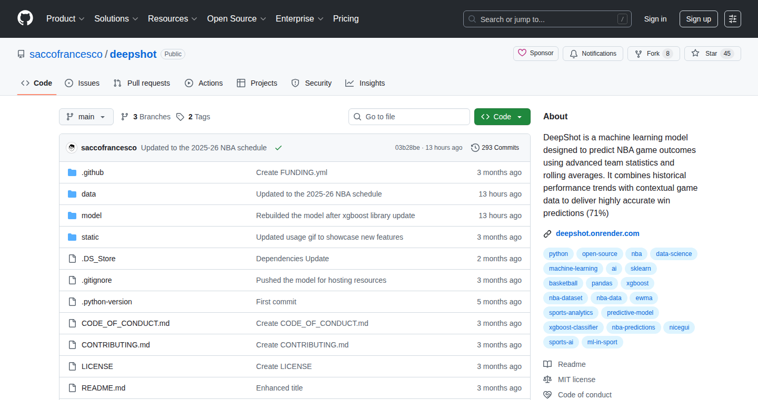The width and height of the screenshot is (758, 400).
Task: Select the python topic tag
Action: click(x=558, y=254)
